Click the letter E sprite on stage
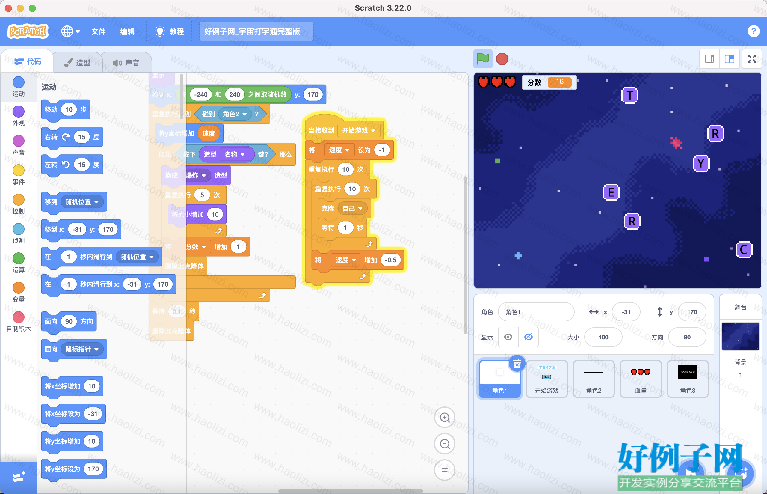 click(x=611, y=192)
